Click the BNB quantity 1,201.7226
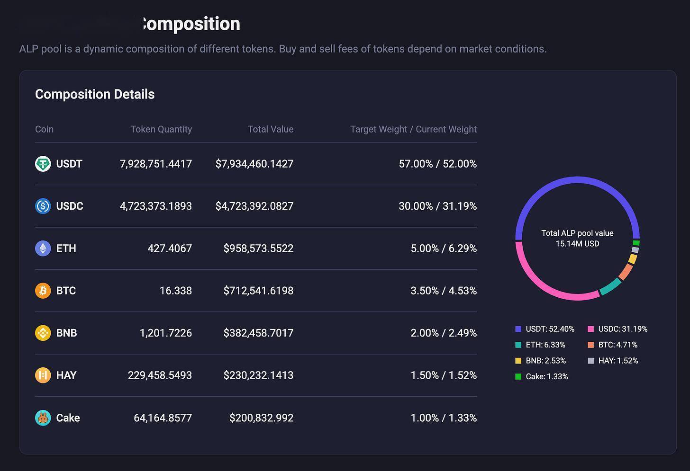Image resolution: width=690 pixels, height=471 pixels. pyautogui.click(x=166, y=333)
